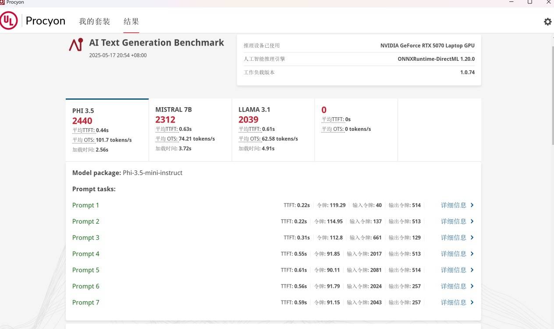Select the empty model tab scoring 0
This screenshot has height=329, width=554.
356,129
